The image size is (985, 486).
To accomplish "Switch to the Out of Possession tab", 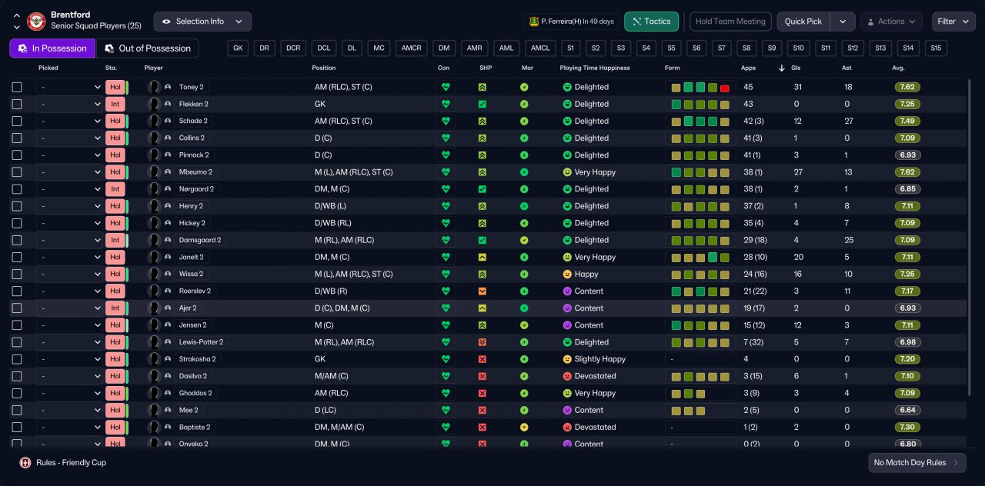I will tap(147, 48).
